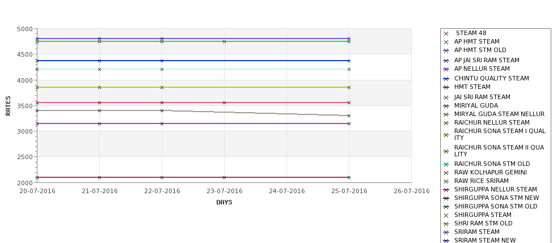Viewport: 553px width, 243px height.
Task: Click the 26-07-2016 date on the x-axis
Action: 411,191
